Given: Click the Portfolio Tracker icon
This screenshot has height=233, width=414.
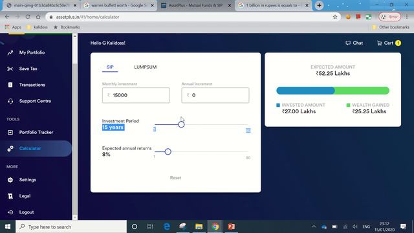Looking at the screenshot, I should pyautogui.click(x=10, y=132).
